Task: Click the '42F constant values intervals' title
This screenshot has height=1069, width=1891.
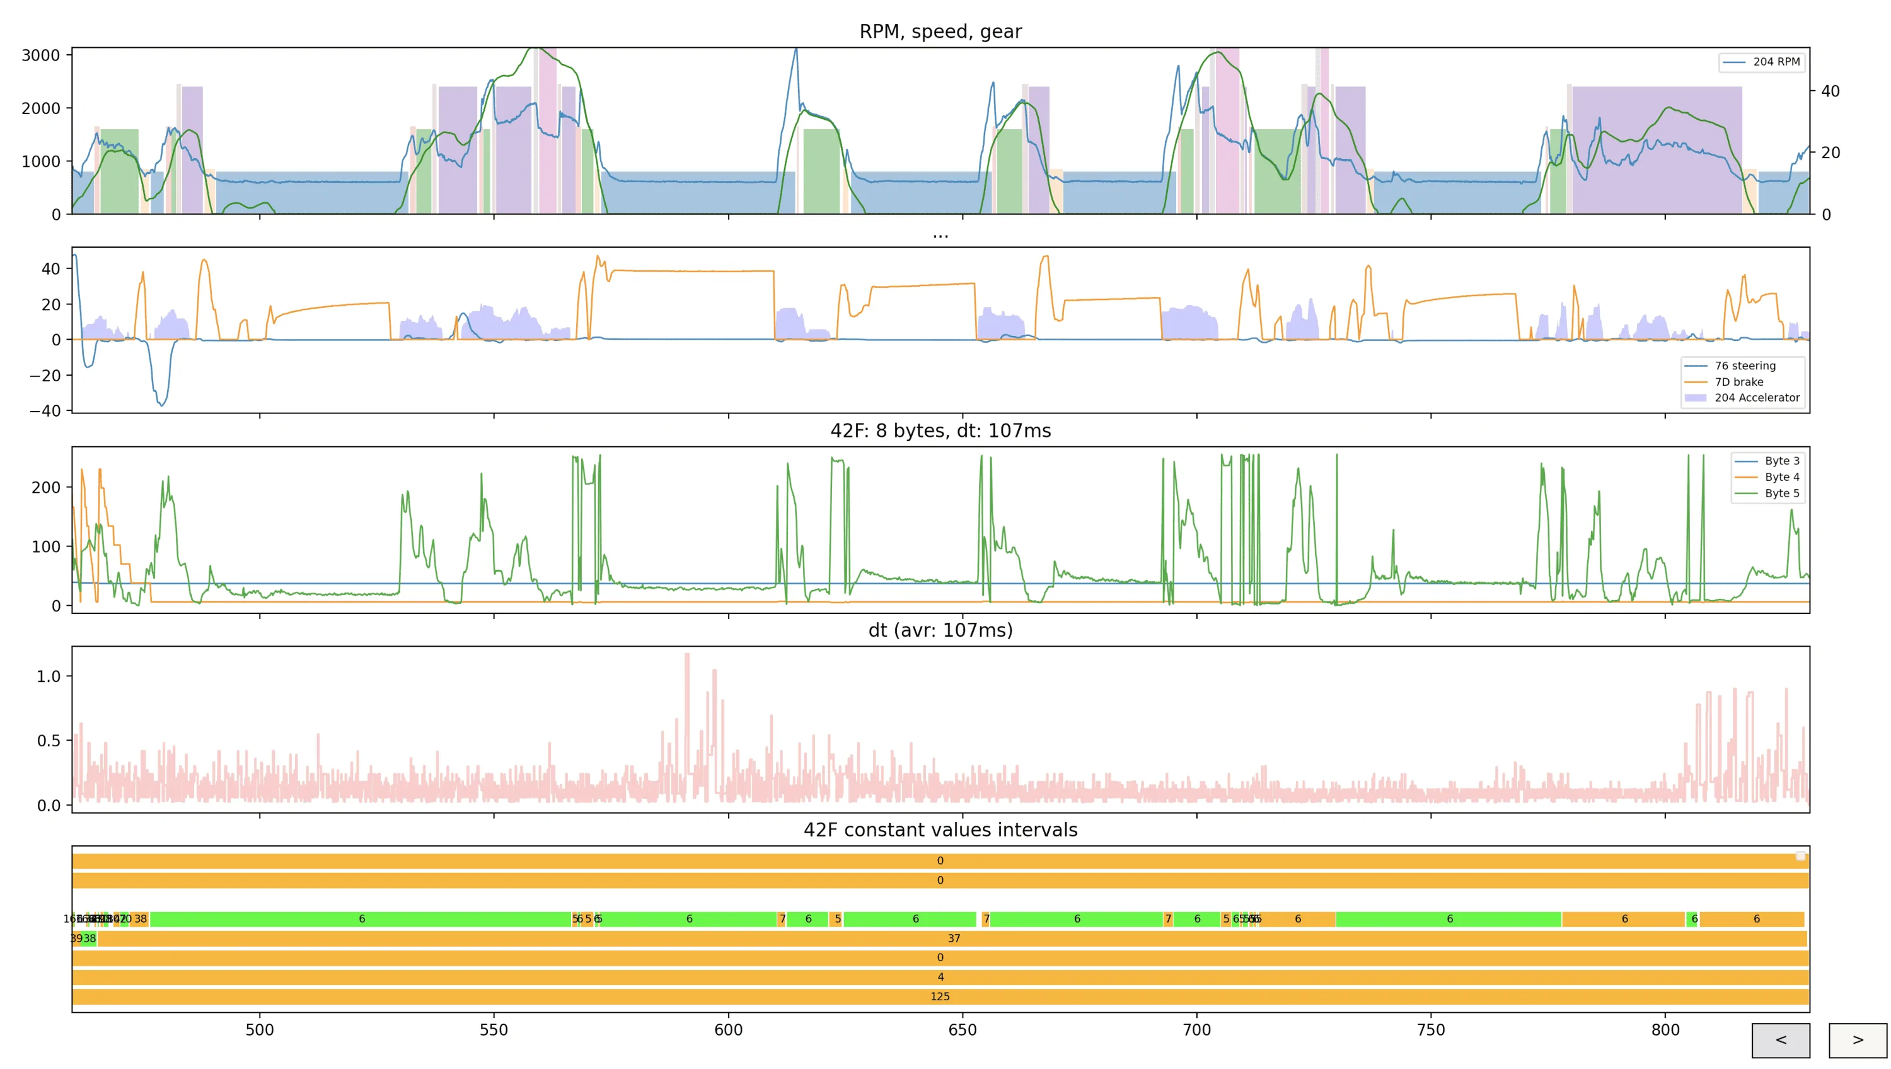Action: [940, 830]
